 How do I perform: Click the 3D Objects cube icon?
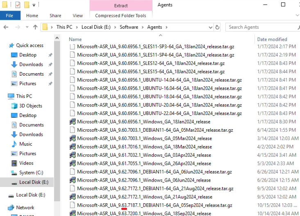(14, 106)
